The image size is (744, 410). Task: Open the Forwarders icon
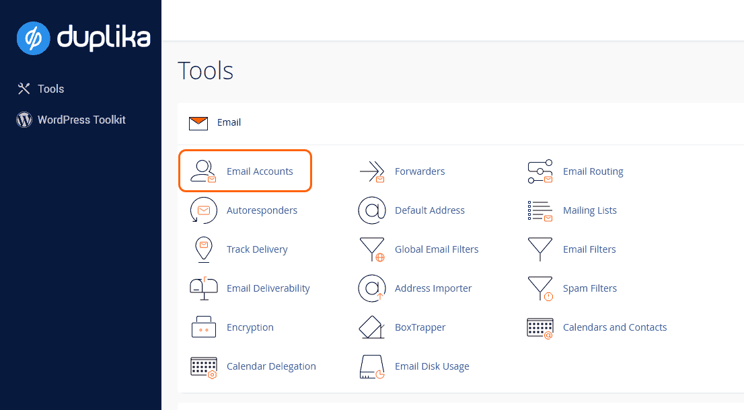[371, 171]
